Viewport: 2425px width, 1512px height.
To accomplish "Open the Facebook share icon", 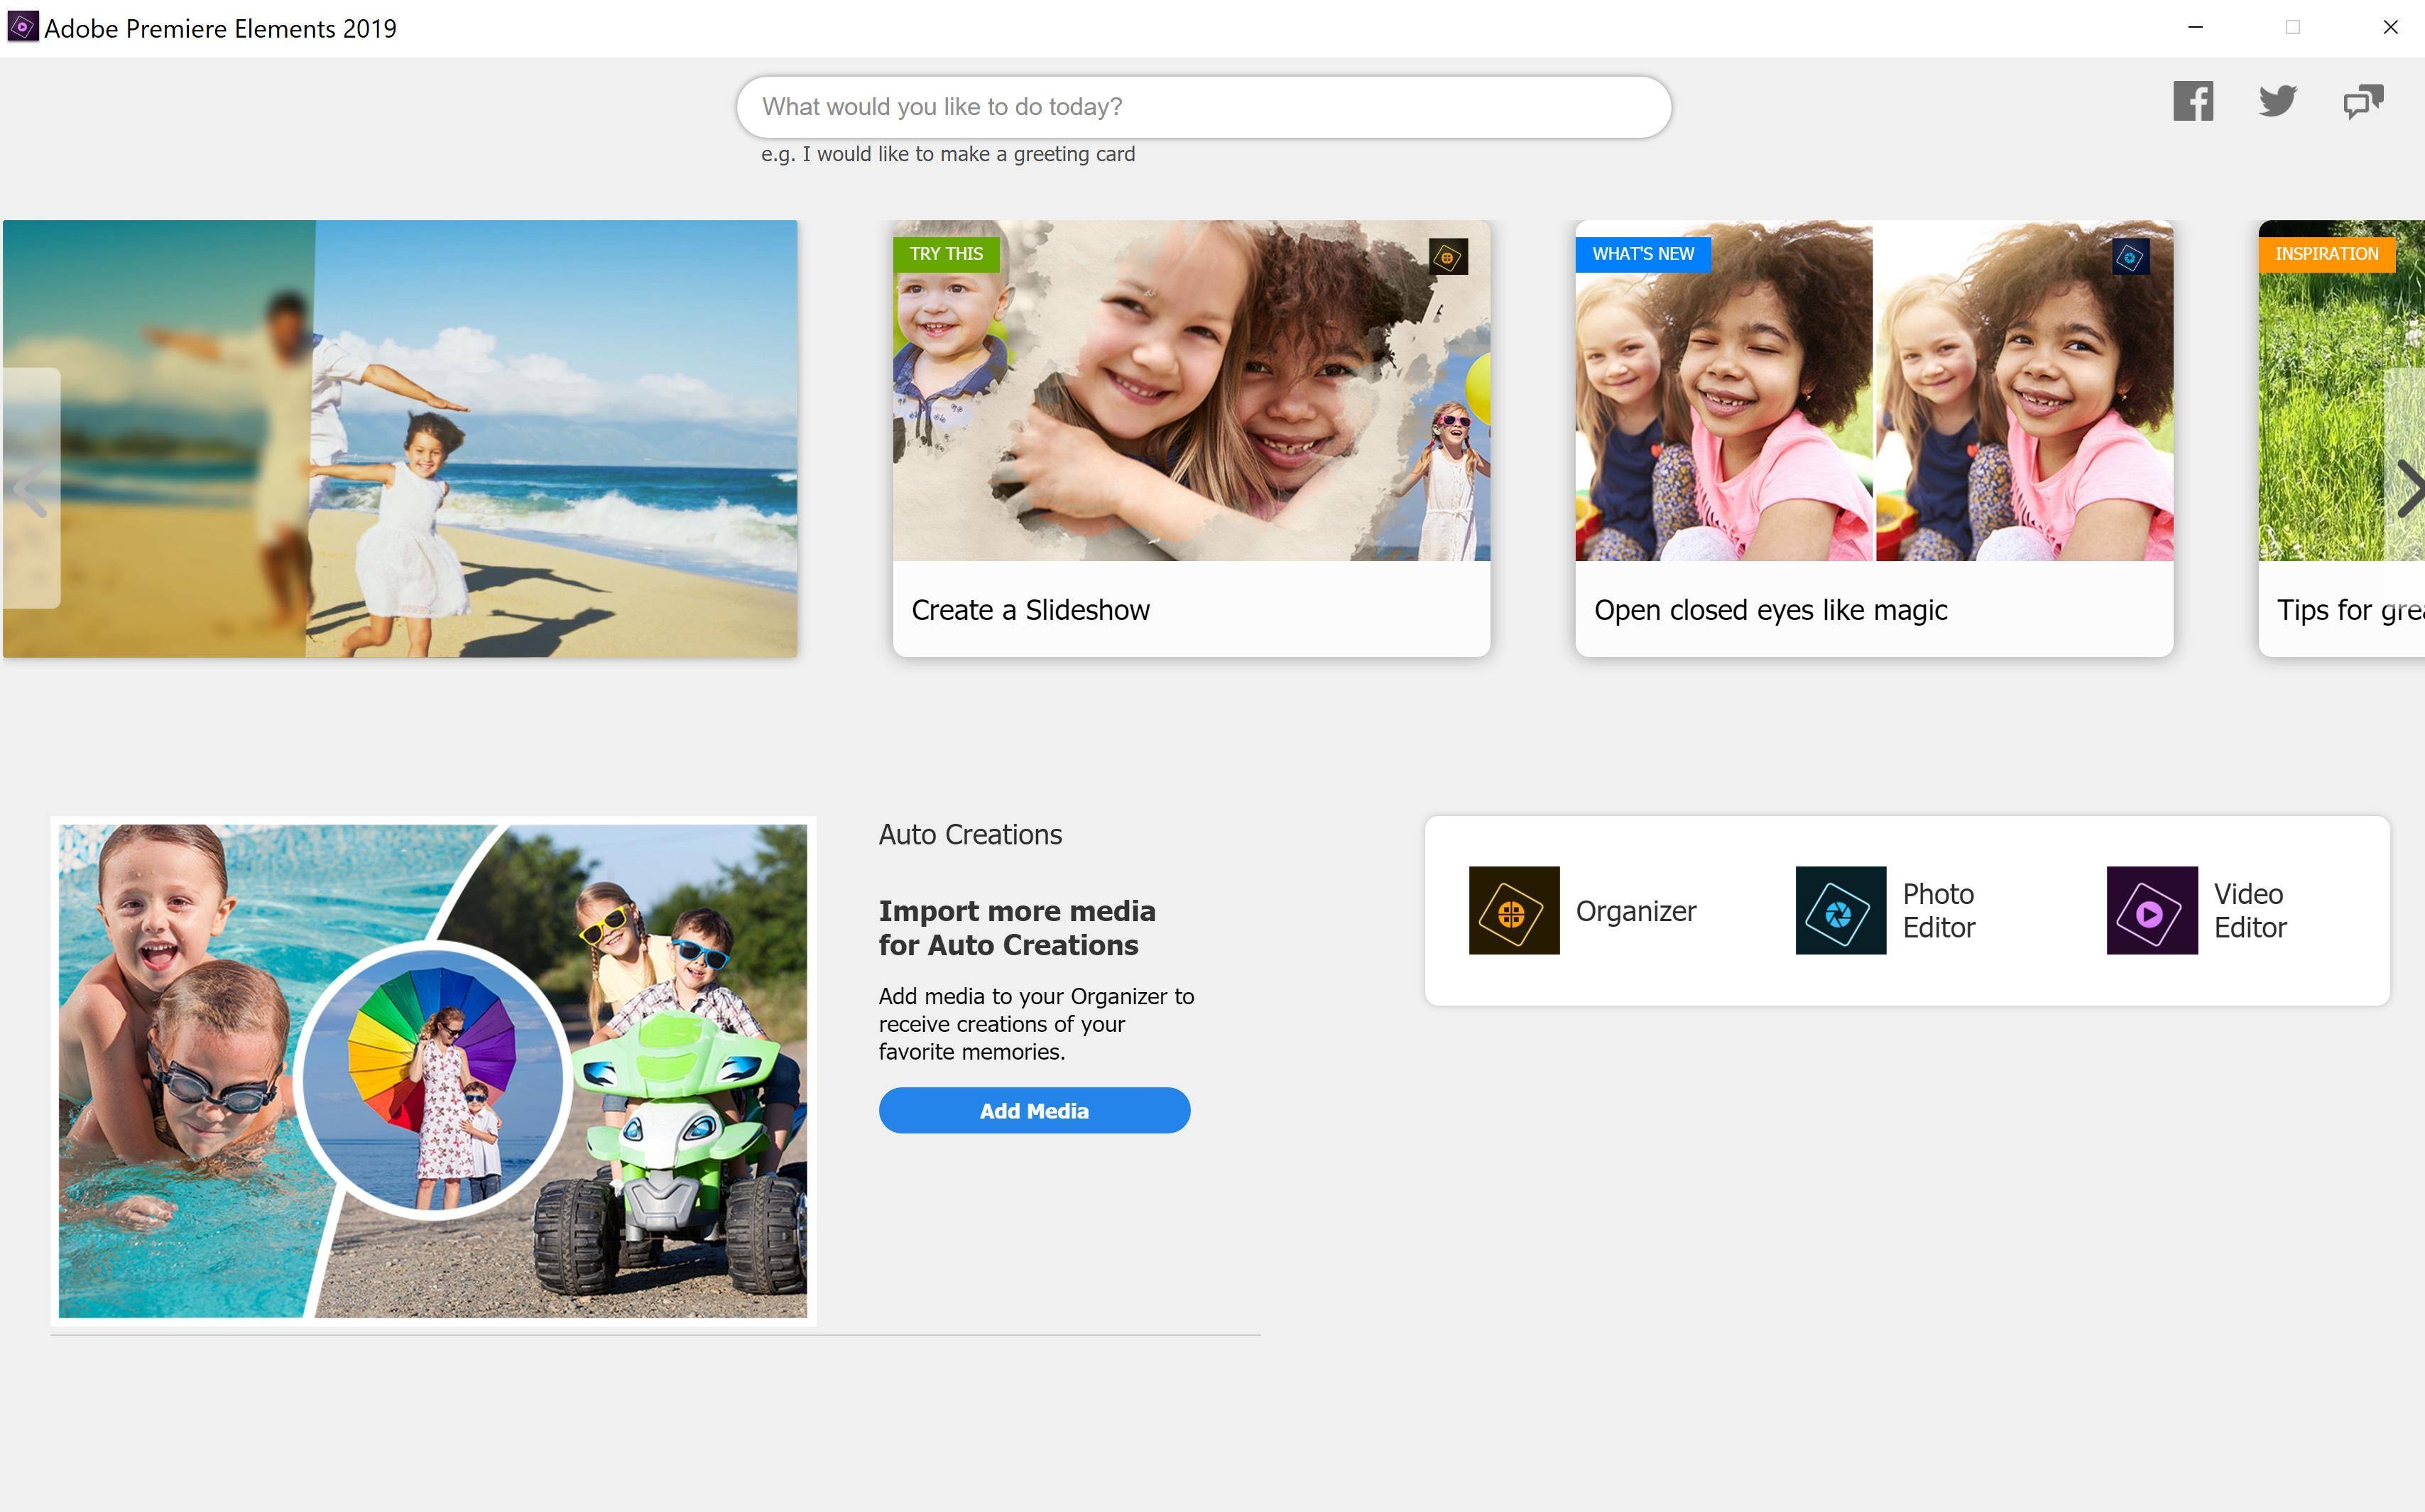I will (x=2192, y=102).
